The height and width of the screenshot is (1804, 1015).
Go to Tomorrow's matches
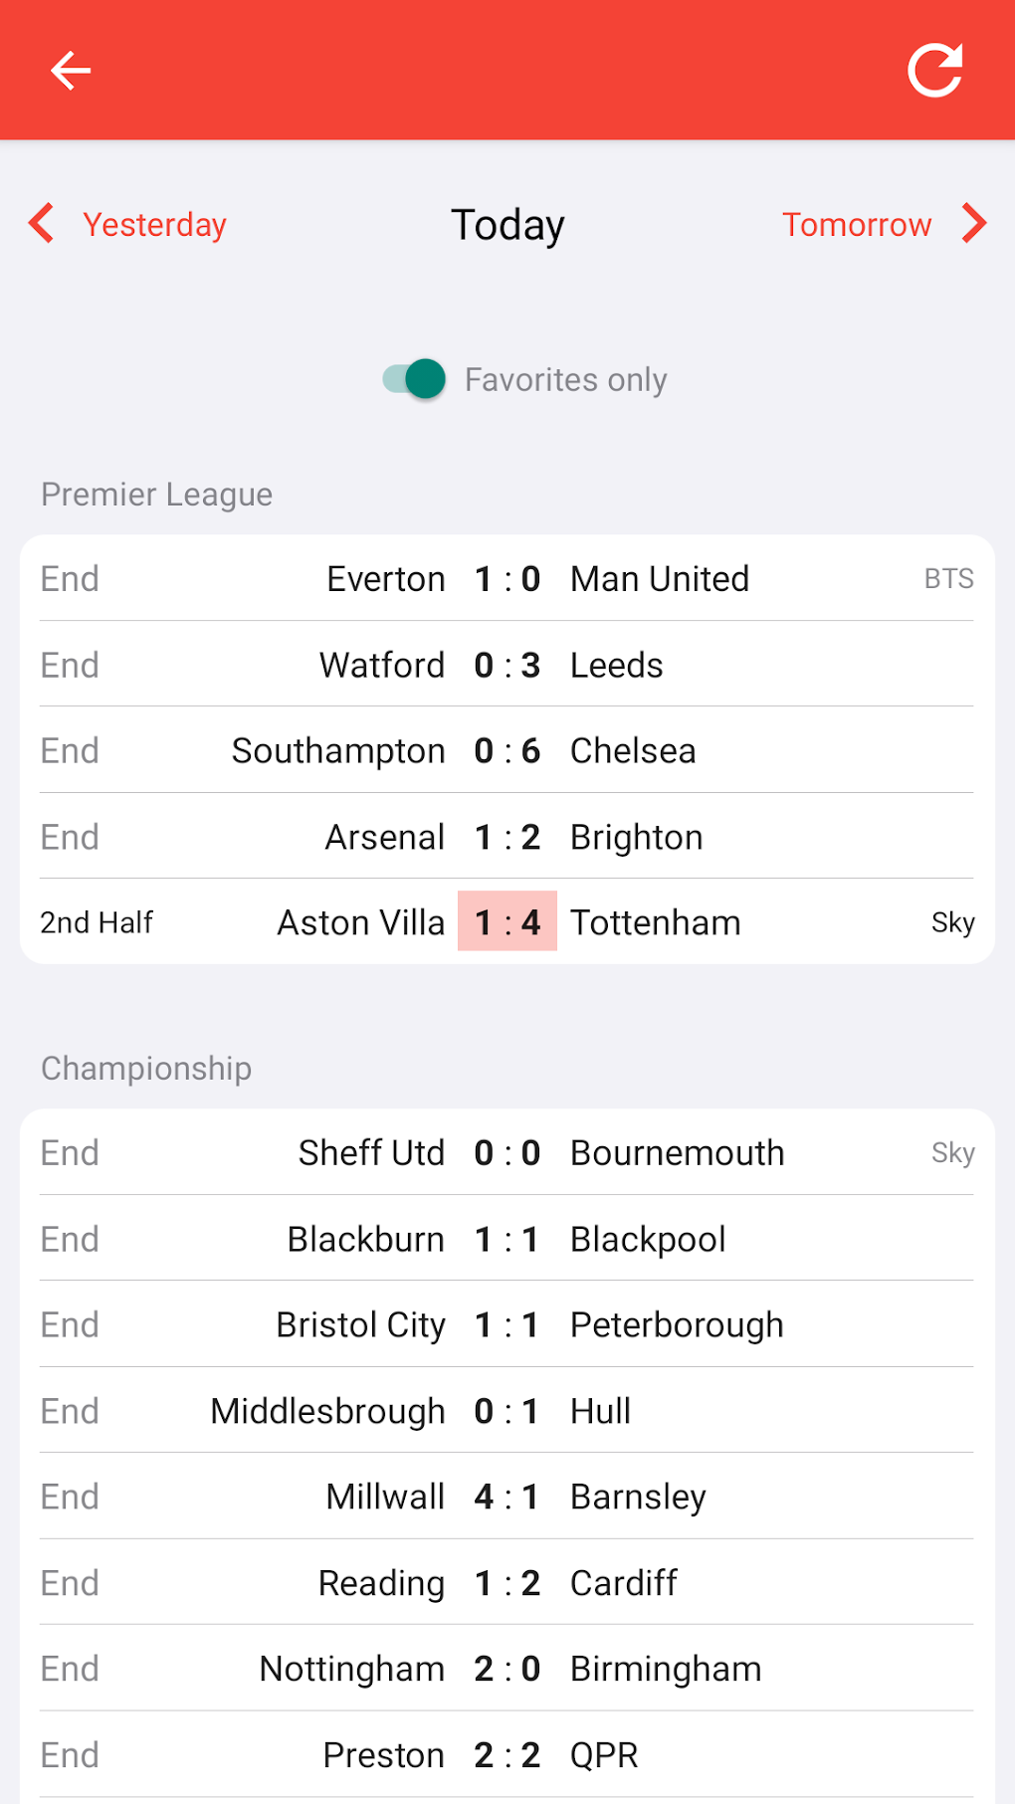(857, 225)
